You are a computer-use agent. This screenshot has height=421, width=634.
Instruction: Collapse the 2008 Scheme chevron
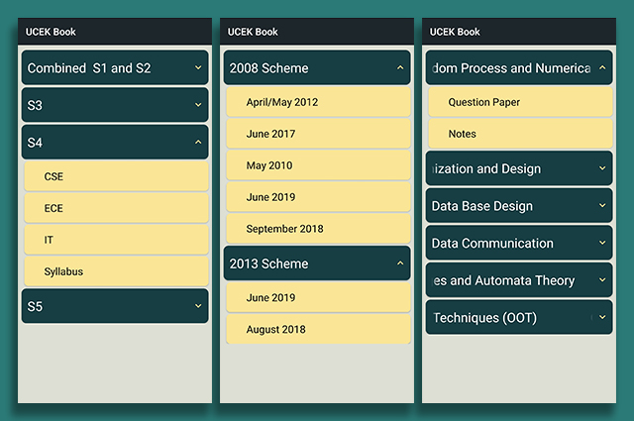[x=400, y=68]
